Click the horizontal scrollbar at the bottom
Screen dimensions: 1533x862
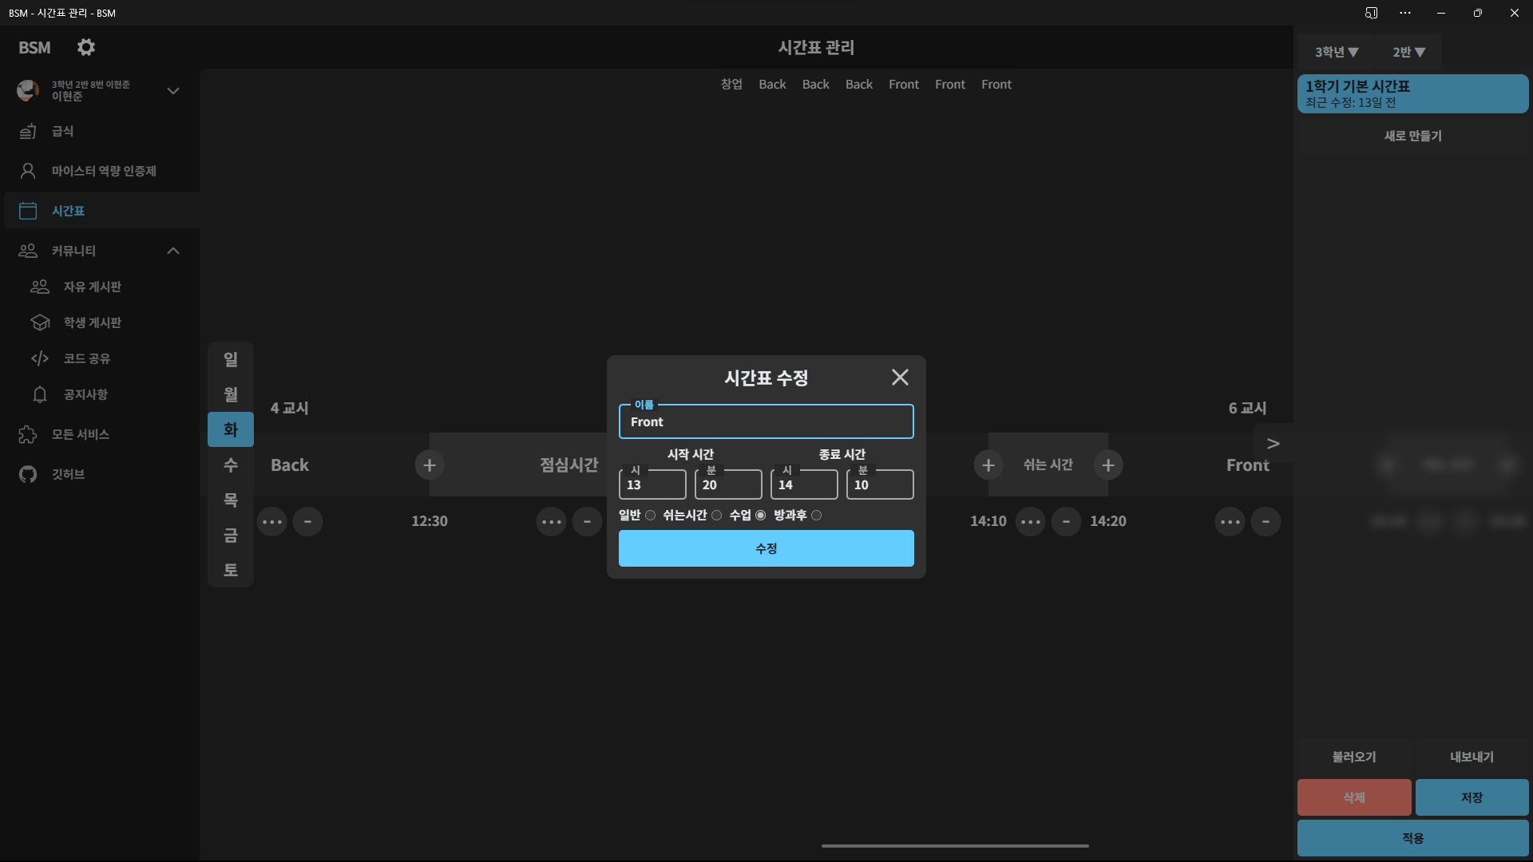[955, 845]
